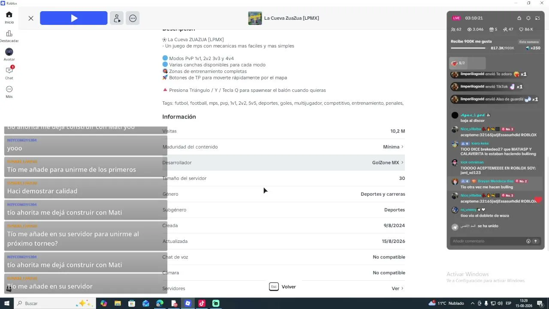549x309 pixels.
Task: Click the taskbar Buscar search box
Action: click(x=54, y=303)
